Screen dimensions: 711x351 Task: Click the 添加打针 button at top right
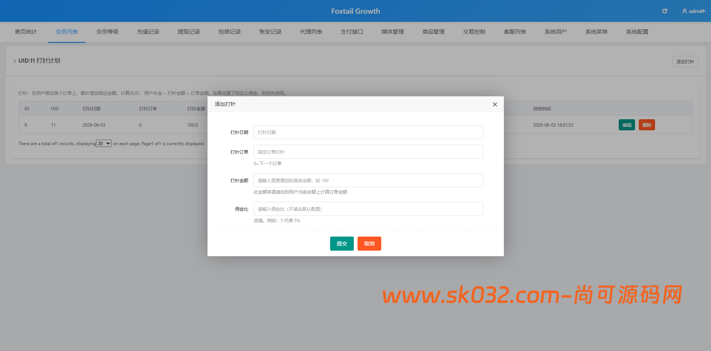[685, 61]
